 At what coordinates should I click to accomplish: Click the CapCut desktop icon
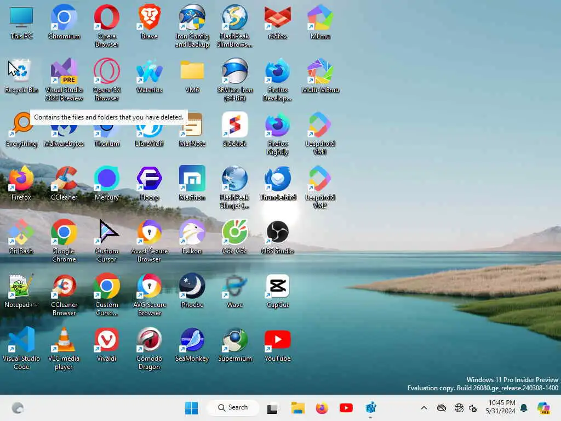coord(277,291)
